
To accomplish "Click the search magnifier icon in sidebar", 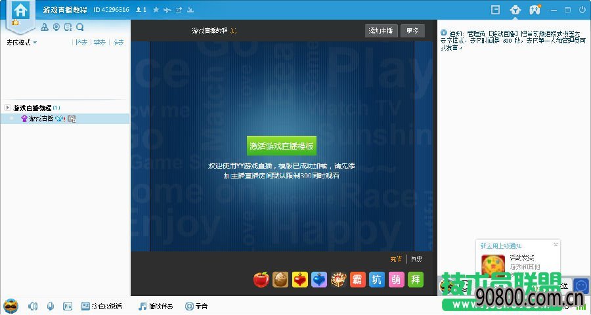I will 79,27.
